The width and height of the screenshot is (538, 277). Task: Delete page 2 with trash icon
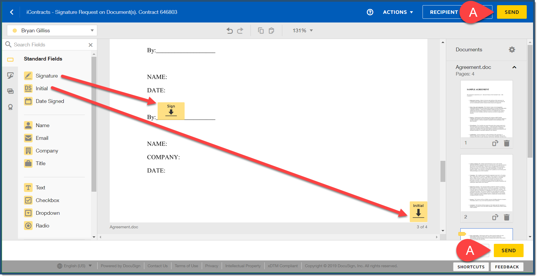[507, 217]
